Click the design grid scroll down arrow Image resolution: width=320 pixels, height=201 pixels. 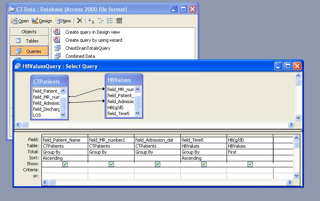pyautogui.click(x=296, y=175)
